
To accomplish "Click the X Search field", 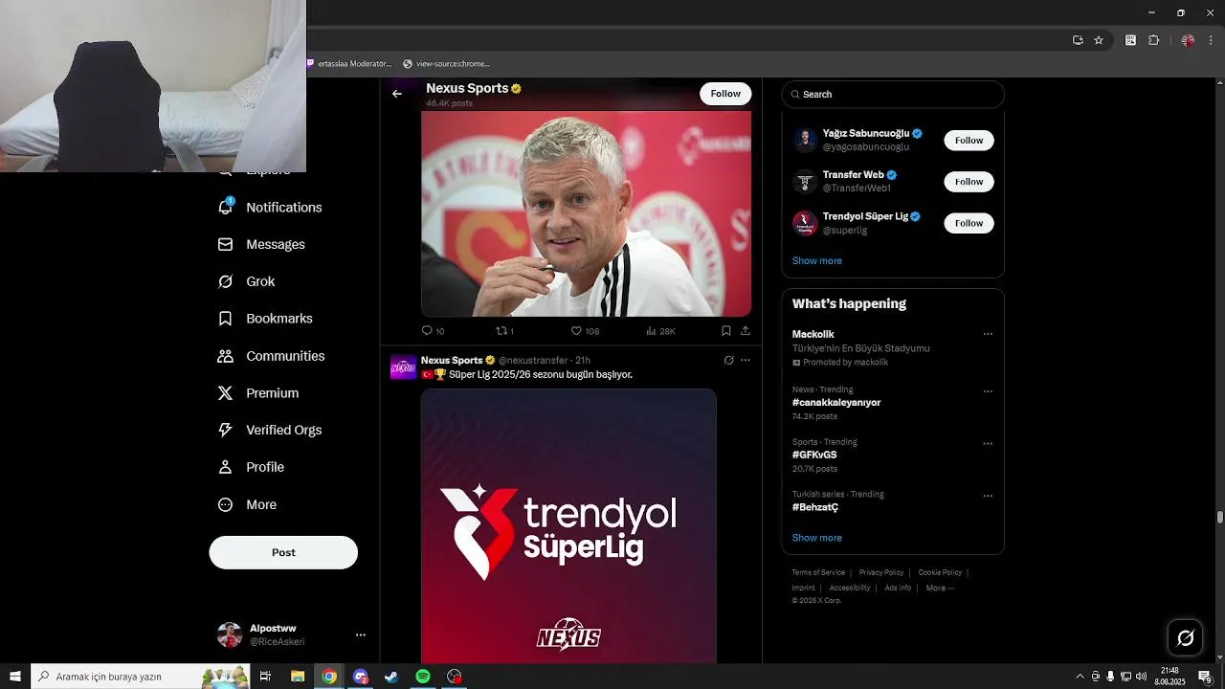I will (893, 94).
